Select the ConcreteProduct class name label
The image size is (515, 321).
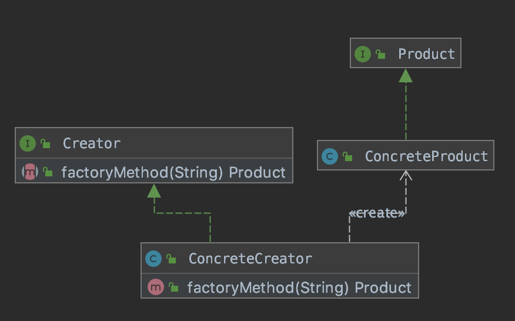[x=426, y=156]
